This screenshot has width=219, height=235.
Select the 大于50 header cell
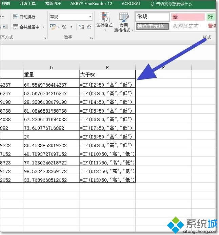107,74
